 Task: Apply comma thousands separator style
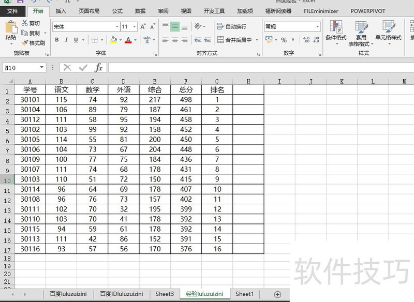click(x=293, y=40)
